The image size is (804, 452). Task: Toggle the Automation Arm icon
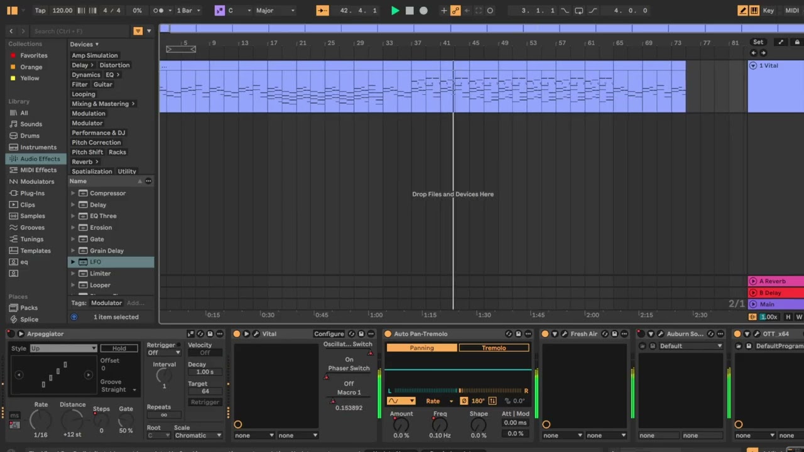(x=455, y=11)
